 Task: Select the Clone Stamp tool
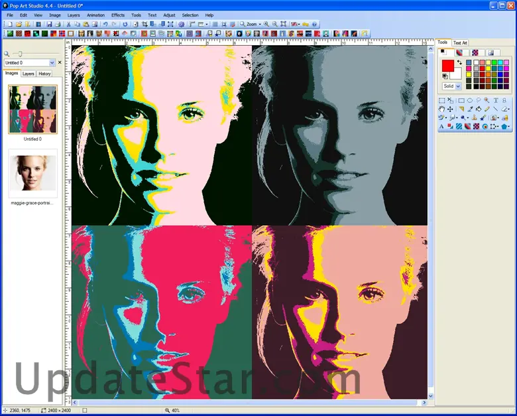pos(473,117)
